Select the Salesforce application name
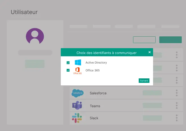The width and height of the screenshot is (186, 131). pos(98,93)
